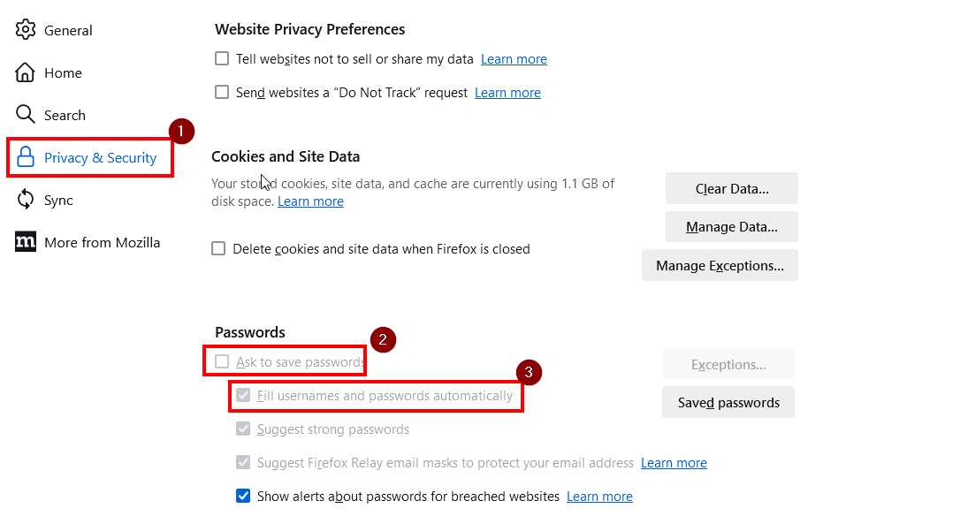Image resolution: width=968 pixels, height=516 pixels.
Task: Toggle "Delete cookies and site data when Firefox is closed"
Action: 218,249
